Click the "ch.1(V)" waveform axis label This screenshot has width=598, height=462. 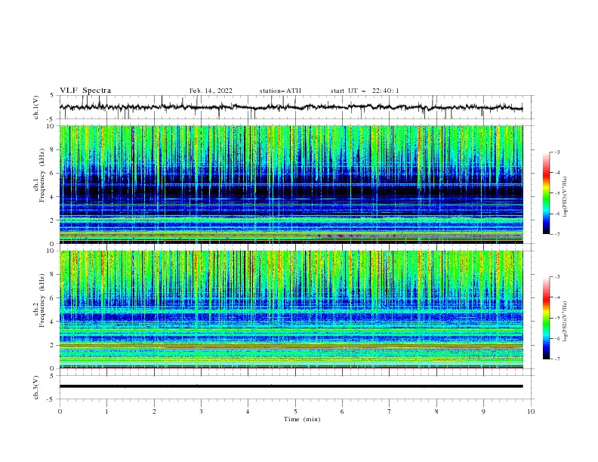click(36, 107)
